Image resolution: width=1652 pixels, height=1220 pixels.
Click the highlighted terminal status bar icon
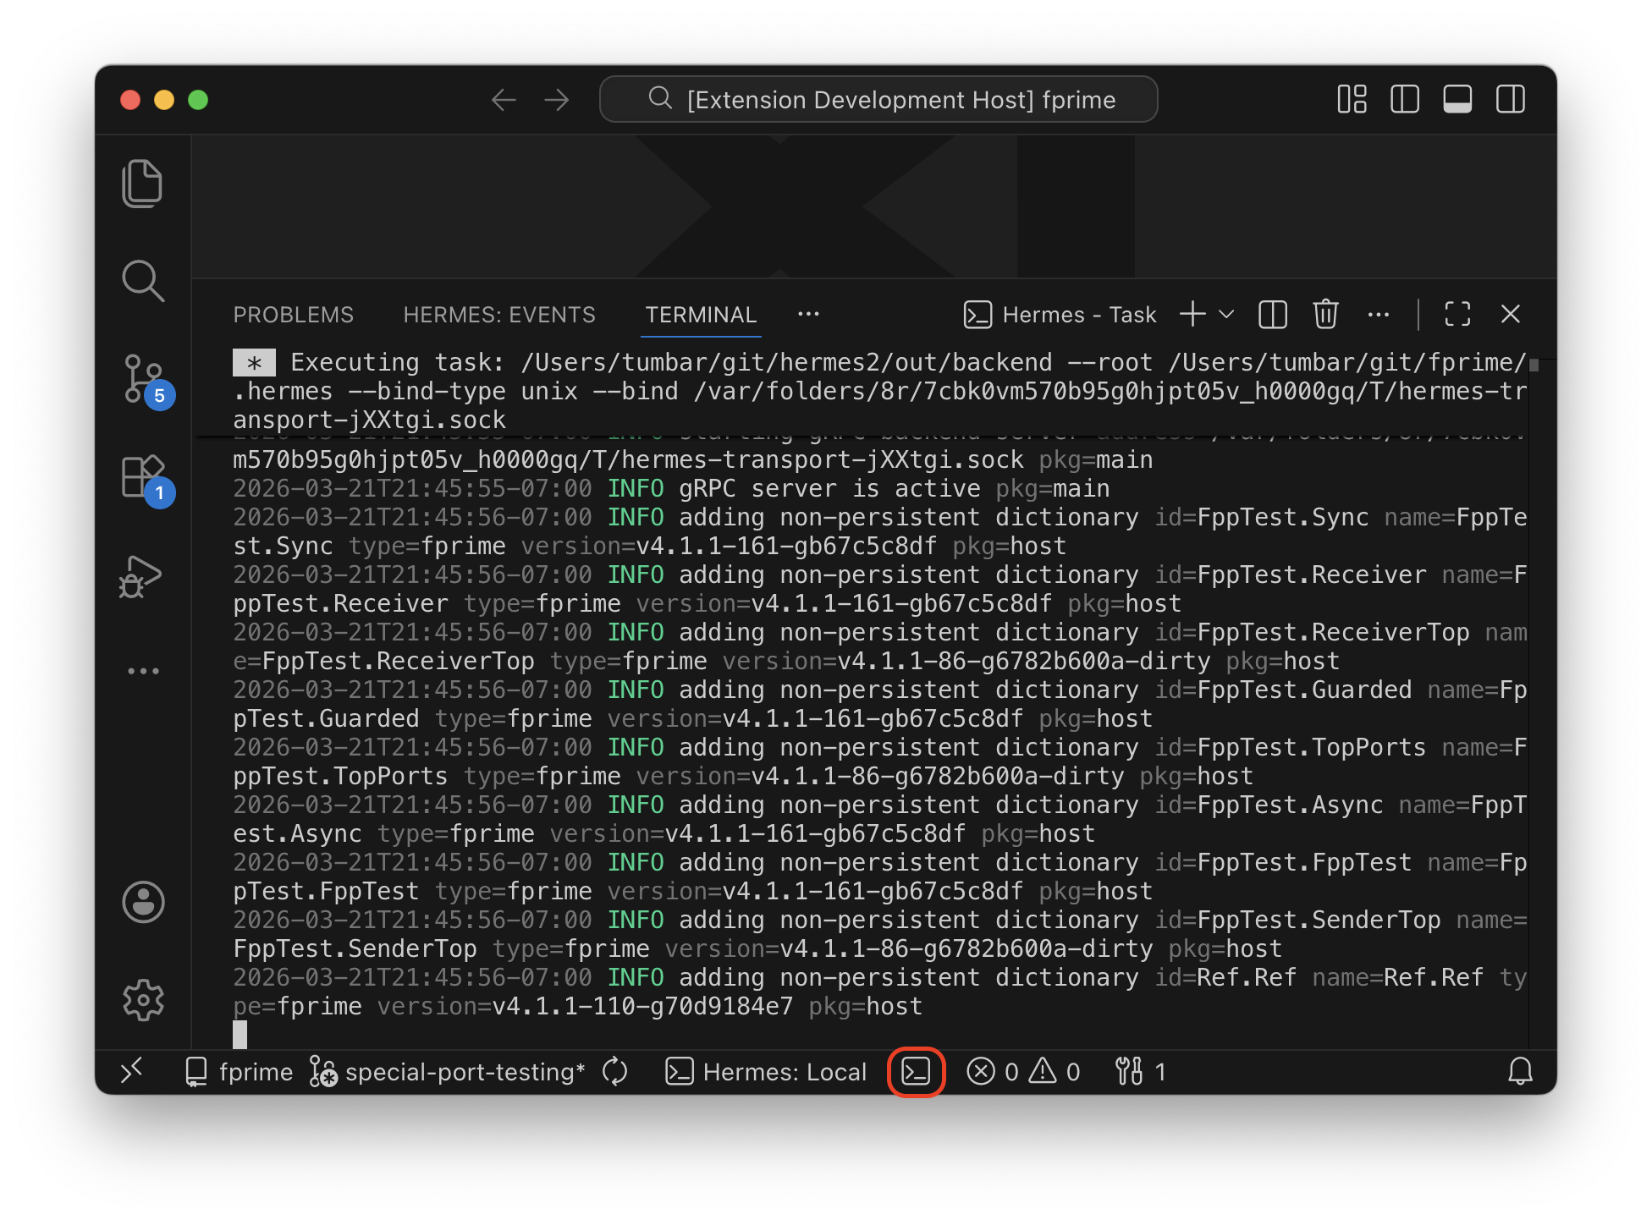click(916, 1072)
